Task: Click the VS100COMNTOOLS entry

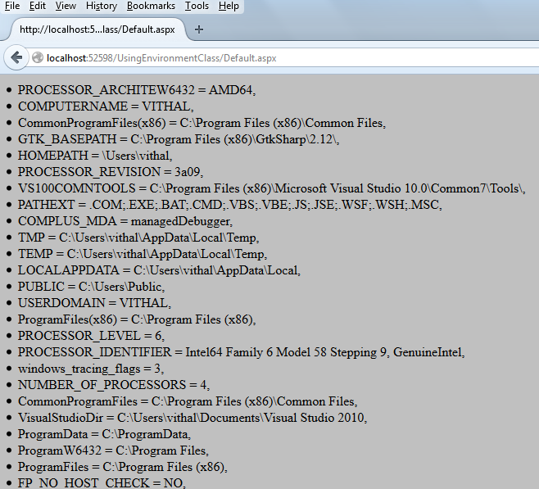Action: click(x=272, y=188)
